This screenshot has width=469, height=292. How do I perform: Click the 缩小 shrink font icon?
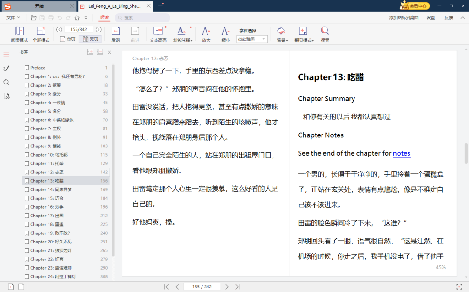click(225, 34)
